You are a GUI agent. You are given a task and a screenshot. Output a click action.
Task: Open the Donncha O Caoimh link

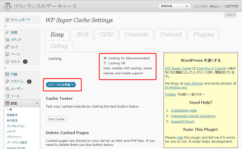click(211, 68)
